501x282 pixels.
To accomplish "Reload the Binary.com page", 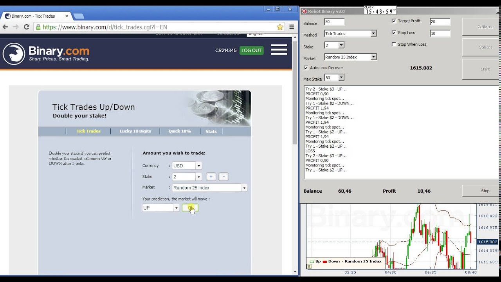I will (x=27, y=27).
